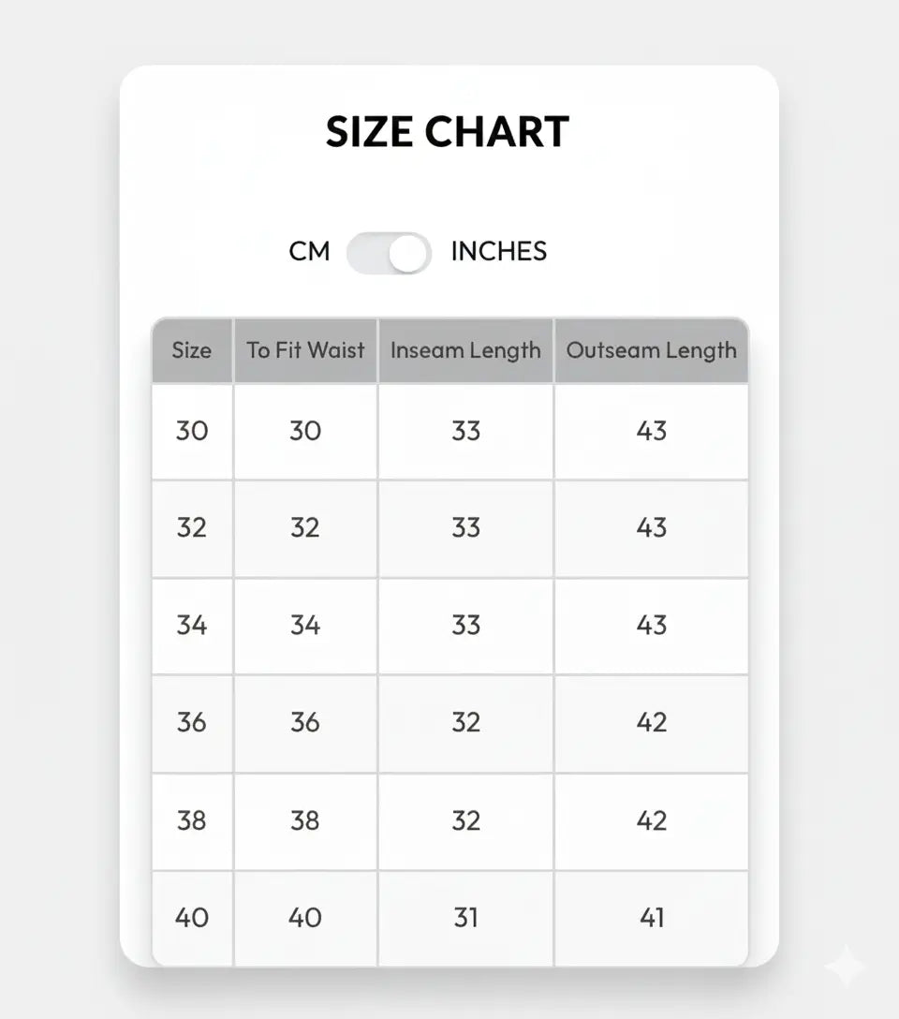Select the SIZE CHART title
This screenshot has height=1019, width=899.
tap(448, 131)
